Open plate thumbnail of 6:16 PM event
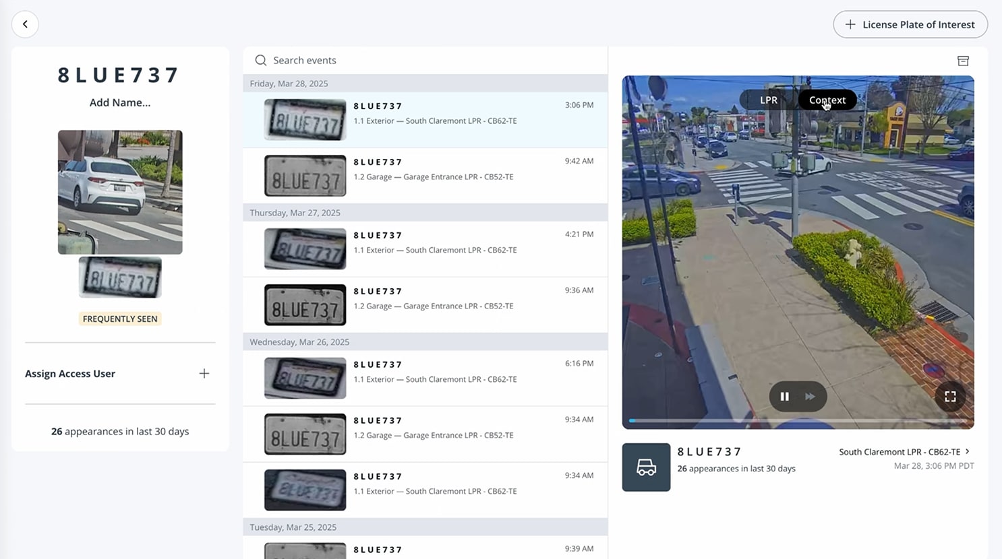Viewport: 1002px width, 559px height. [x=305, y=379]
